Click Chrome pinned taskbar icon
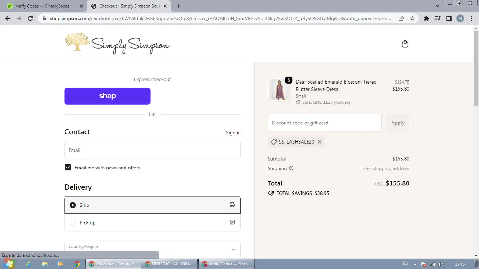 [77, 264]
